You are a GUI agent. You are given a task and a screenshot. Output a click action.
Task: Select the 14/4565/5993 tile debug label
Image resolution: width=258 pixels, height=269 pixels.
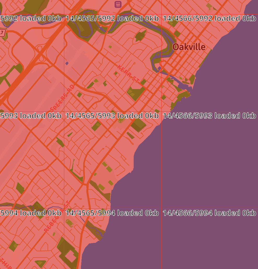pos(112,116)
